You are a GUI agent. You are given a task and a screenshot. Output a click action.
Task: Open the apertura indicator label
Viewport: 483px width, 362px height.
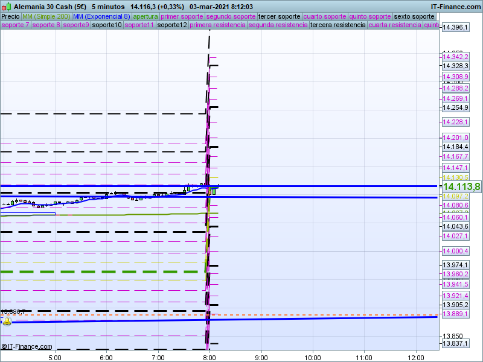click(146, 16)
